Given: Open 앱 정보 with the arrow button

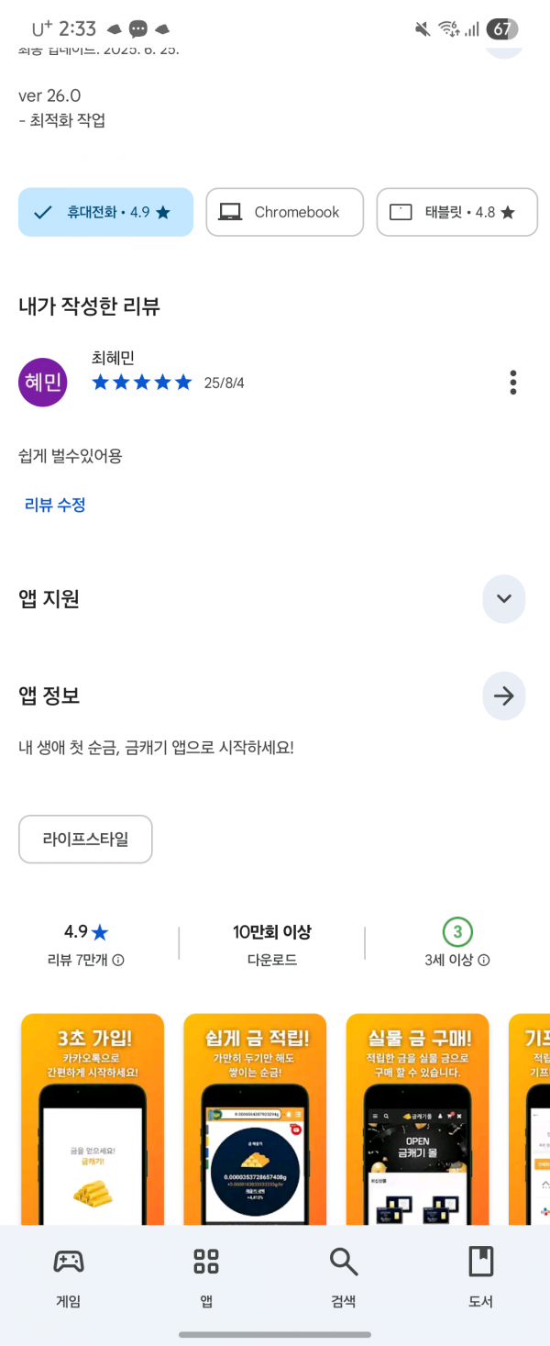Looking at the screenshot, I should (503, 696).
